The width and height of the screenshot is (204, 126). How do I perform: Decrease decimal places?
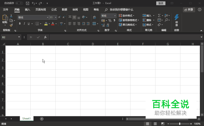coord(108,25)
